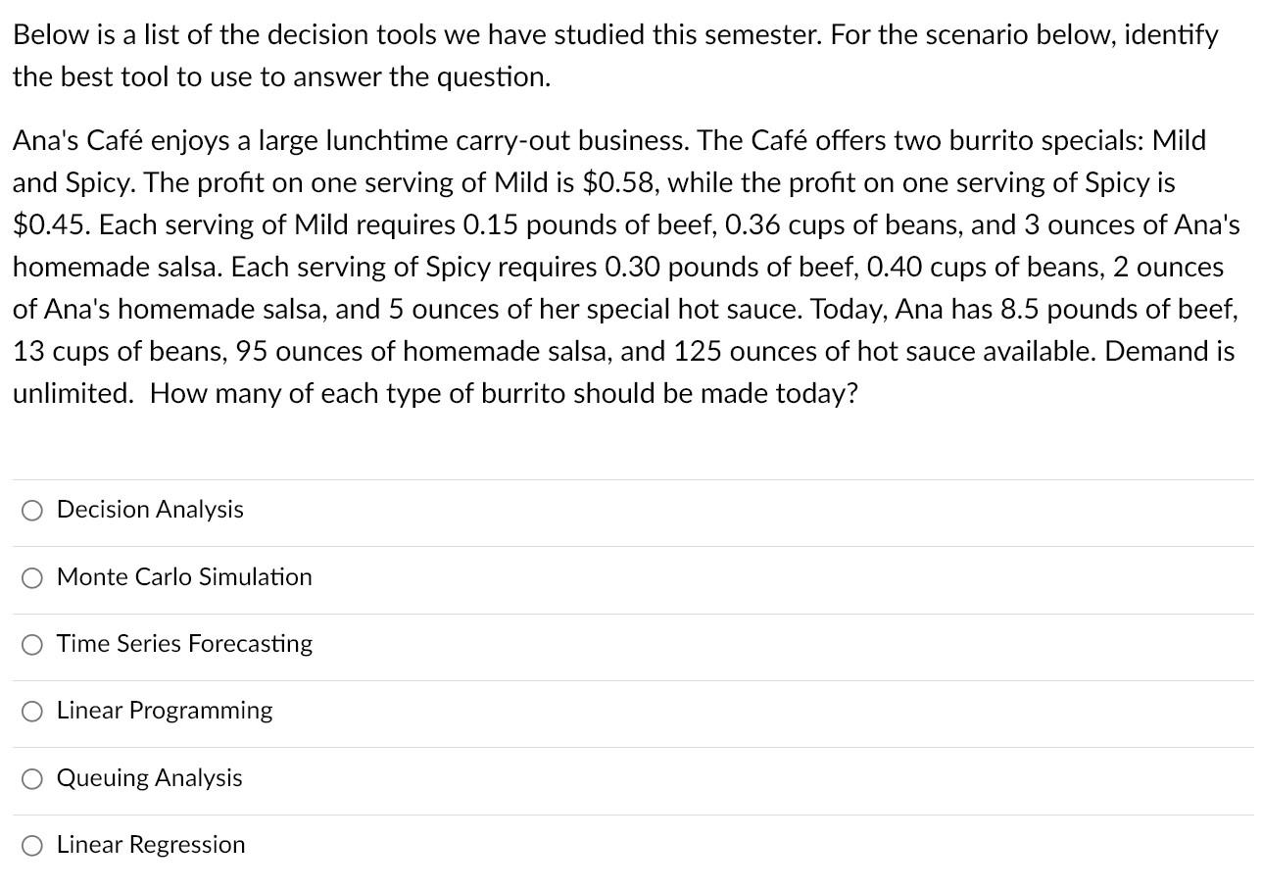The image size is (1262, 890).
Task: Click the Queuing Analysis radio circle
Action: point(31,778)
